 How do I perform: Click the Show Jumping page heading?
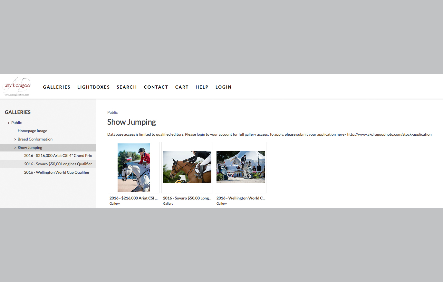tap(131, 122)
